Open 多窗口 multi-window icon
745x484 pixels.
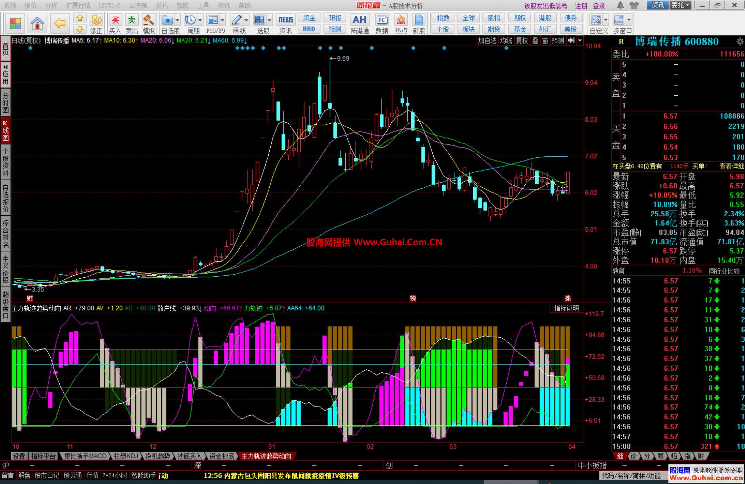pos(619,20)
